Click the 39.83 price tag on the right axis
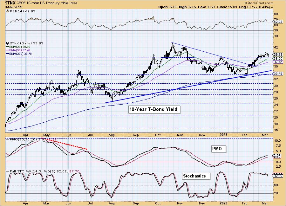 coord(278,55)
